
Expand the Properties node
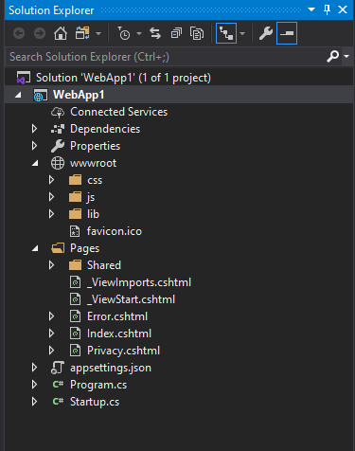point(34,146)
